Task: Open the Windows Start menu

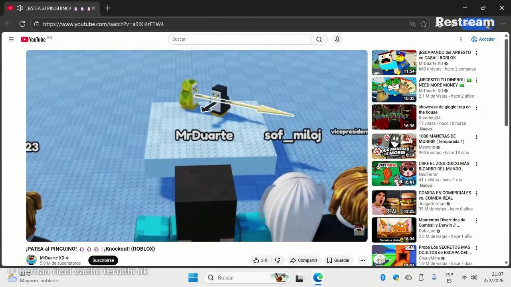Action: 193,277
